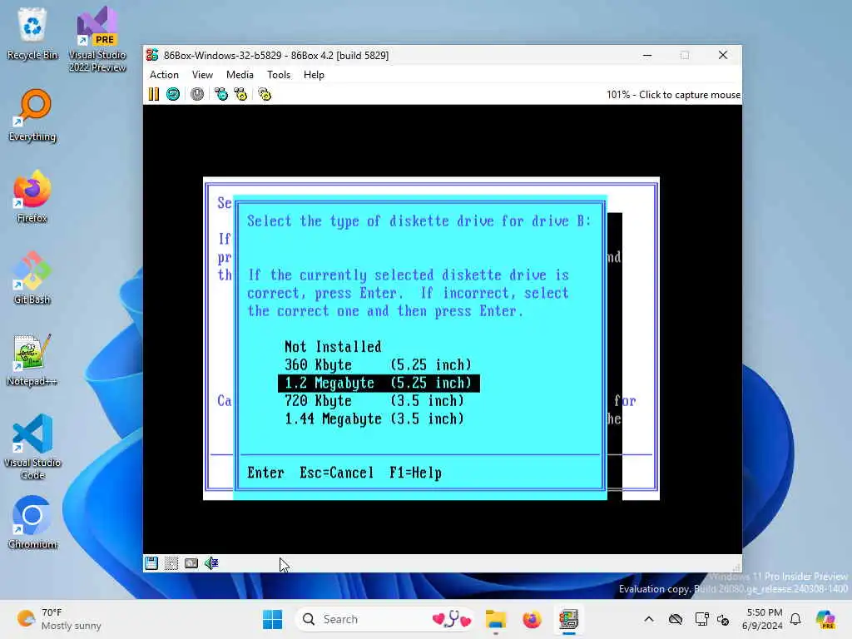Open File Explorer from taskbar
This screenshot has height=639, width=852.
[496, 619]
